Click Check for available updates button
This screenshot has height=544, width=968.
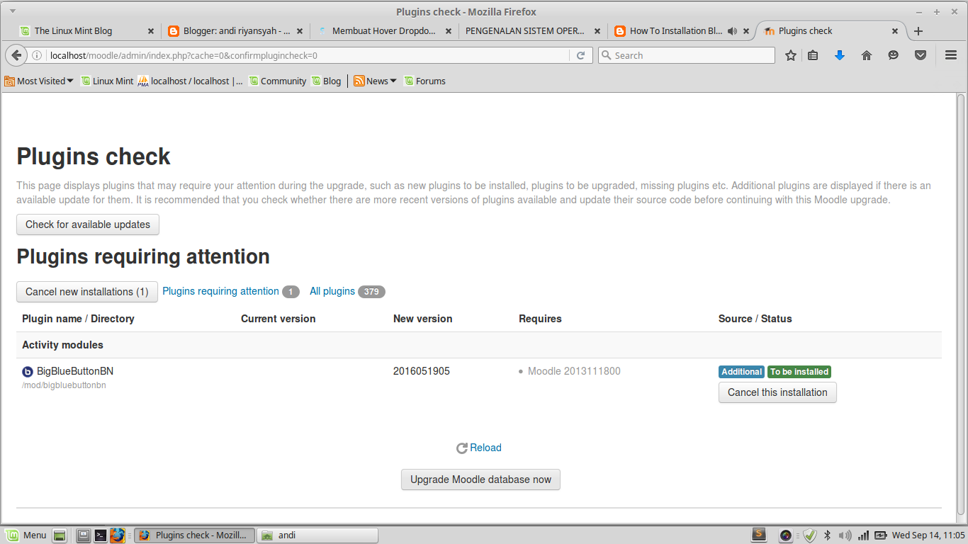pyautogui.click(x=88, y=225)
